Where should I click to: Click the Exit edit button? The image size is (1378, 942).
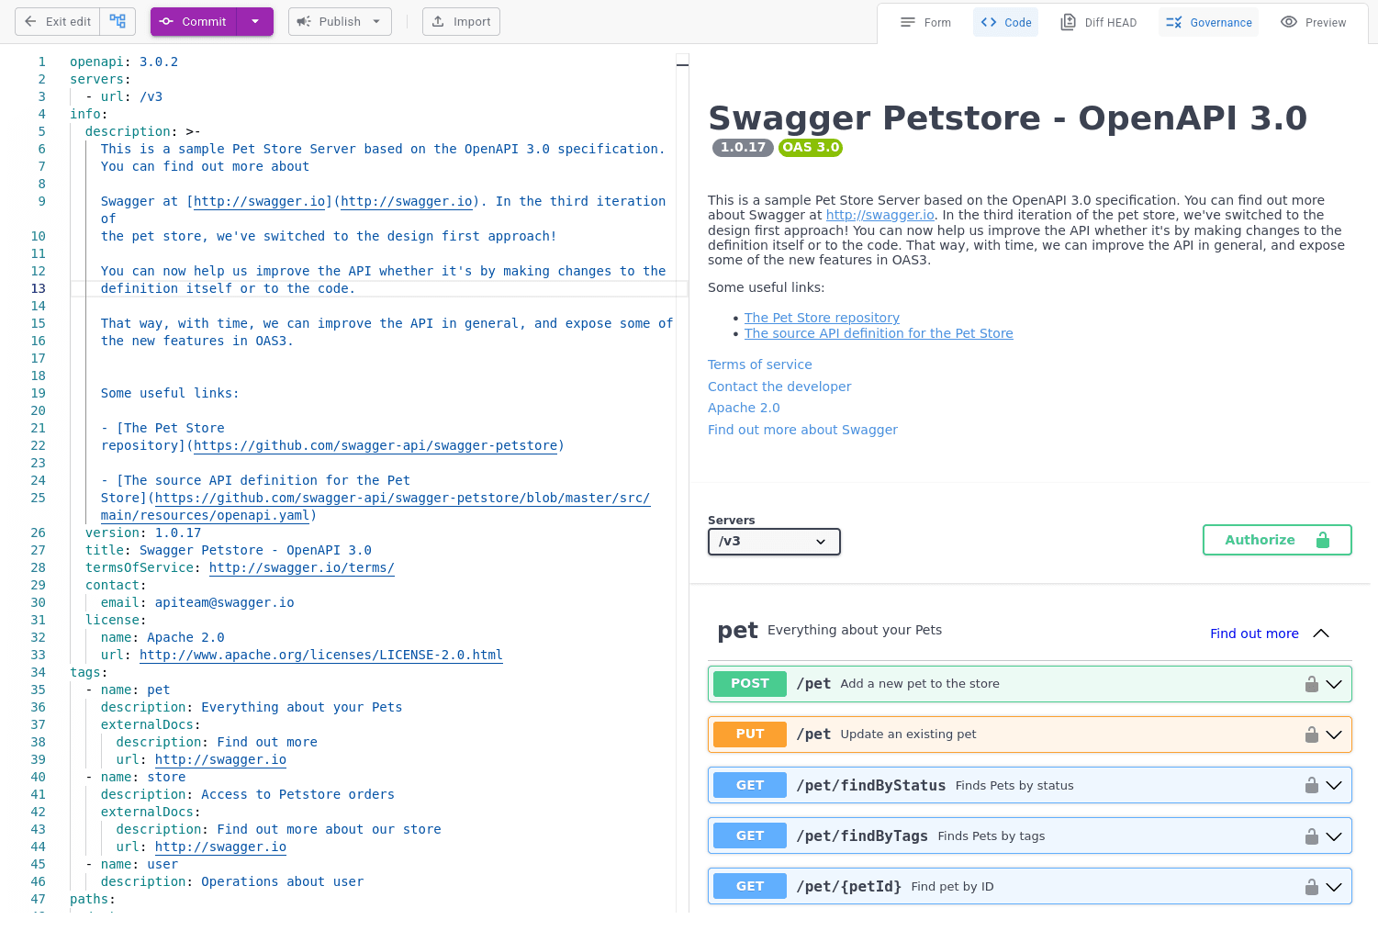57,22
